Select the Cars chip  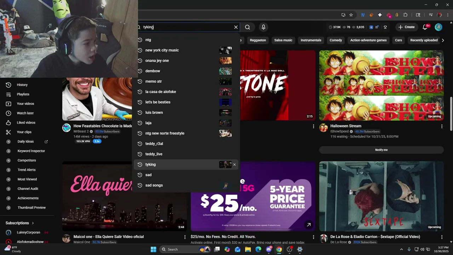[398, 40]
